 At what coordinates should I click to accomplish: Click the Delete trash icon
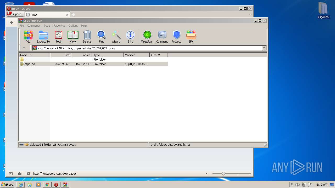click(x=87, y=37)
